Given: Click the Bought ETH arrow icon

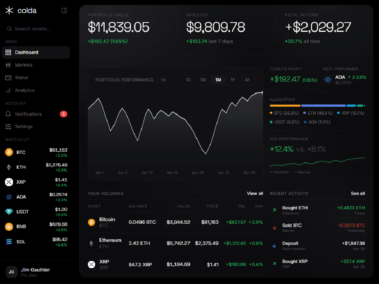Looking at the screenshot, I should (274, 210).
